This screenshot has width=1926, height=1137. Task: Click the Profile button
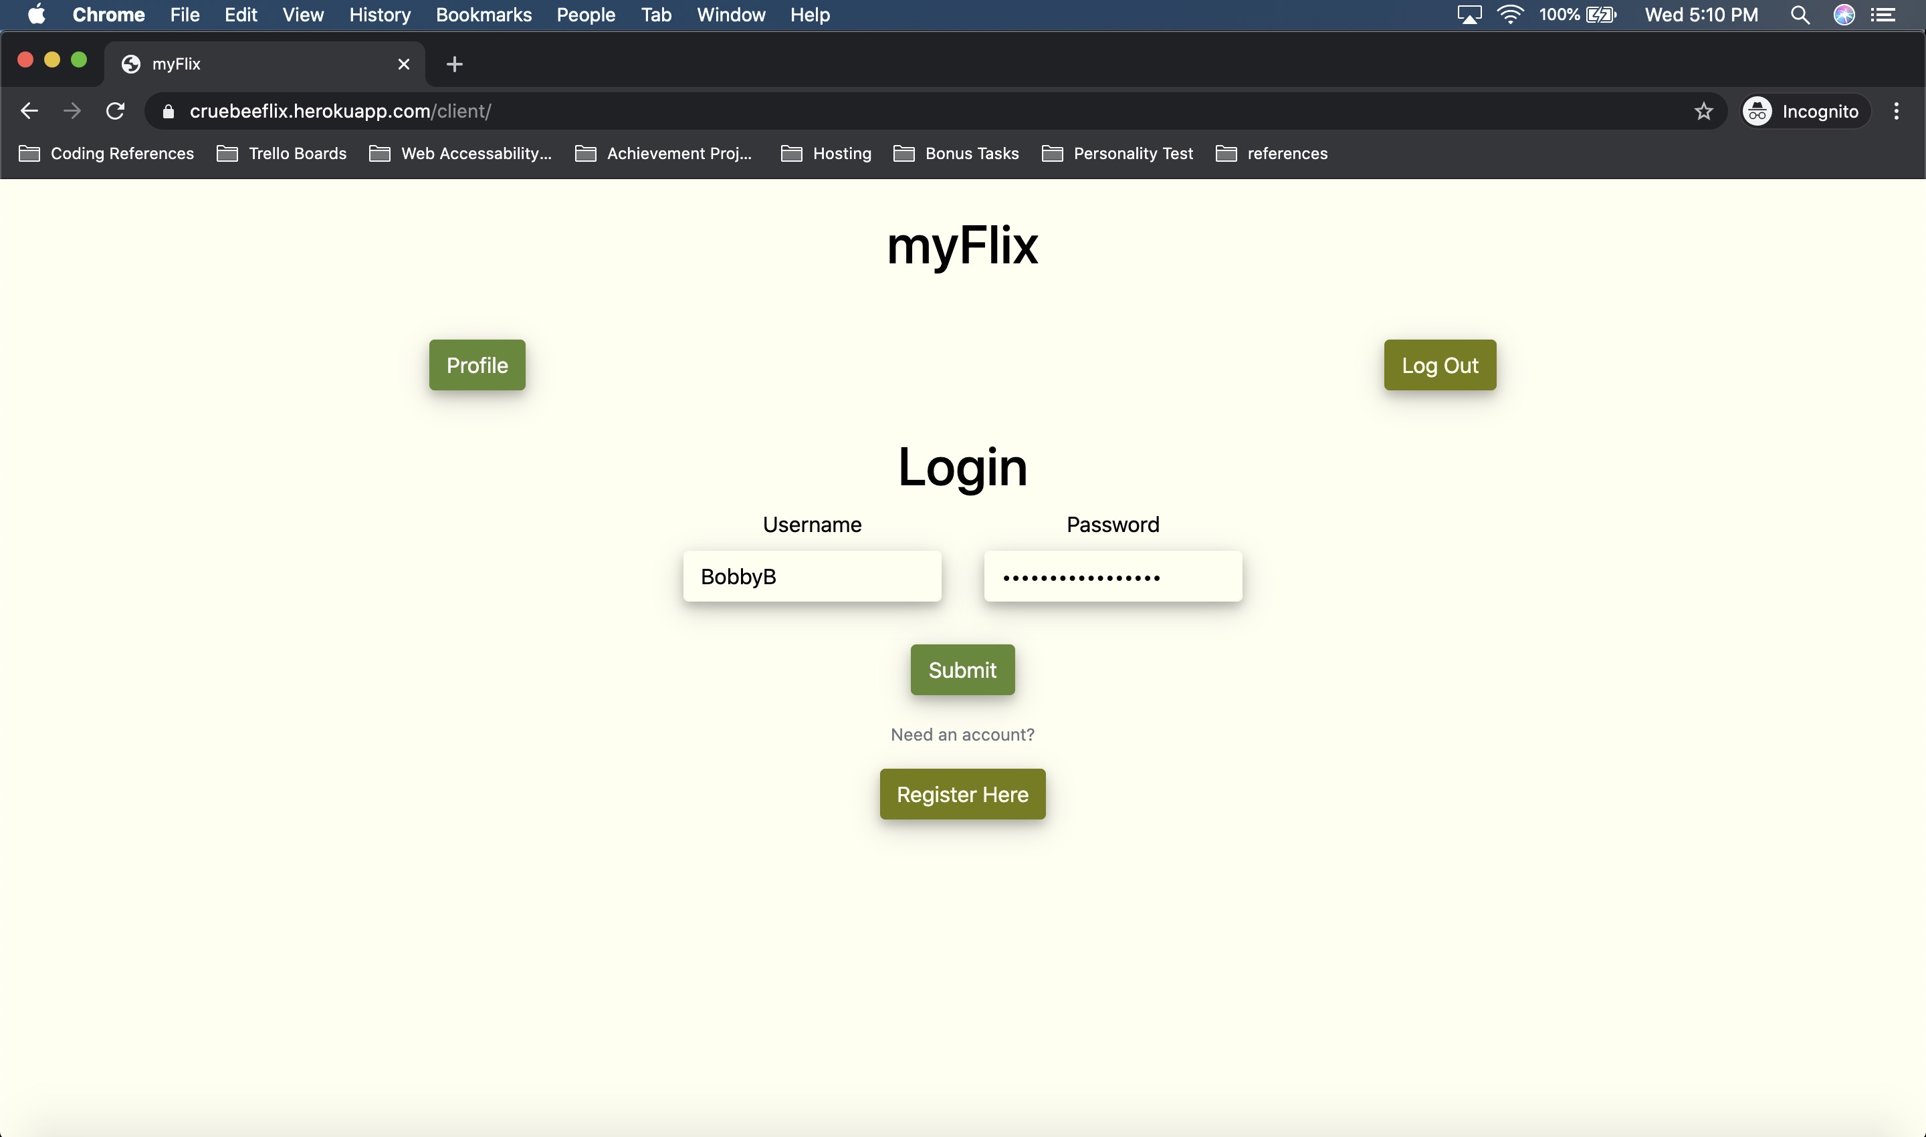tap(477, 365)
